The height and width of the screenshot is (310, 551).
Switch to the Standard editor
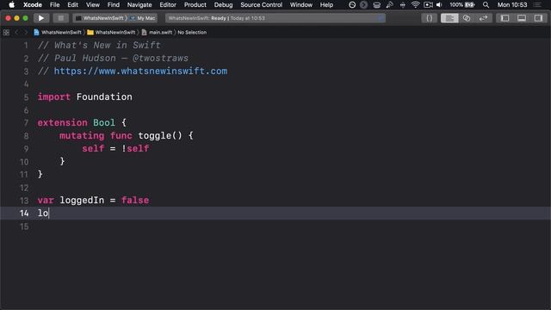click(449, 18)
